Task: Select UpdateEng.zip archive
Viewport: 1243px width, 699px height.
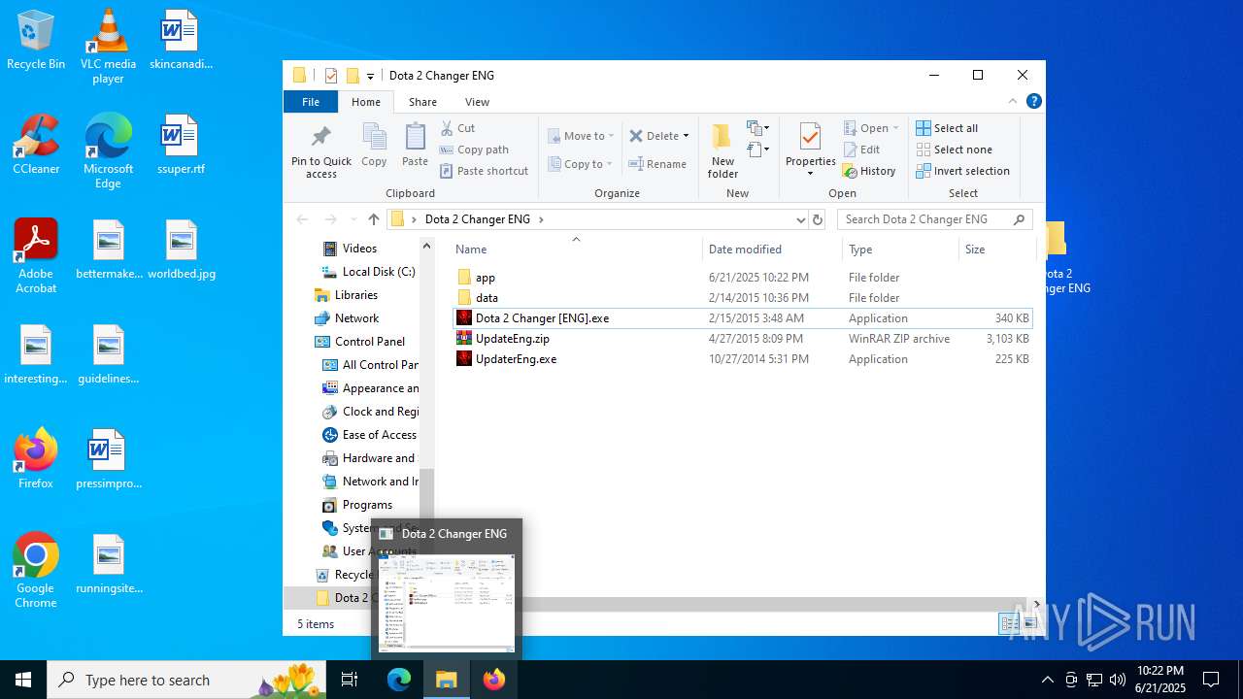Action: (x=743, y=339)
